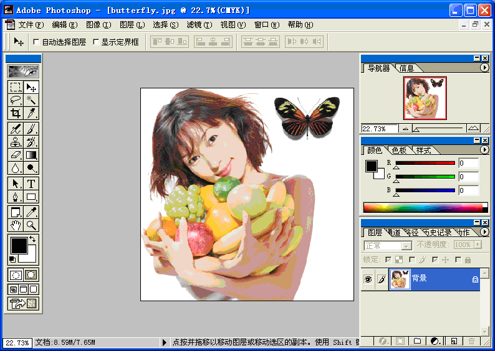Click the delete layer trash icon
The width and height of the screenshot is (495, 351).
pos(471,341)
